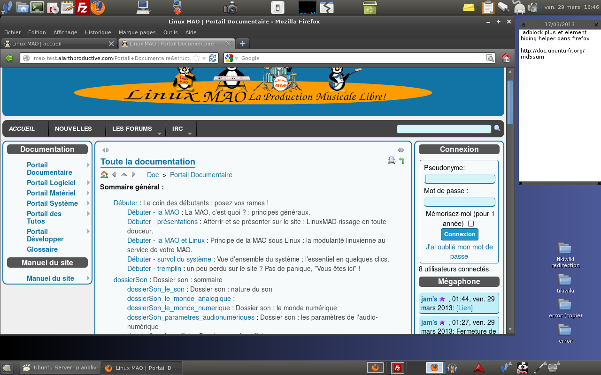Reload the page with the refresh icon

(x=213, y=58)
